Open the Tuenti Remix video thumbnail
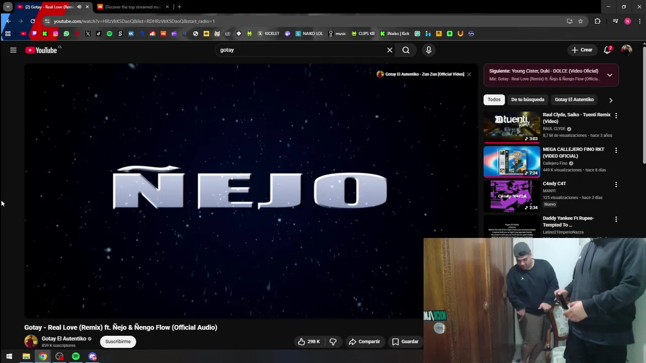Viewport: 646px width, 363px height. click(x=511, y=127)
